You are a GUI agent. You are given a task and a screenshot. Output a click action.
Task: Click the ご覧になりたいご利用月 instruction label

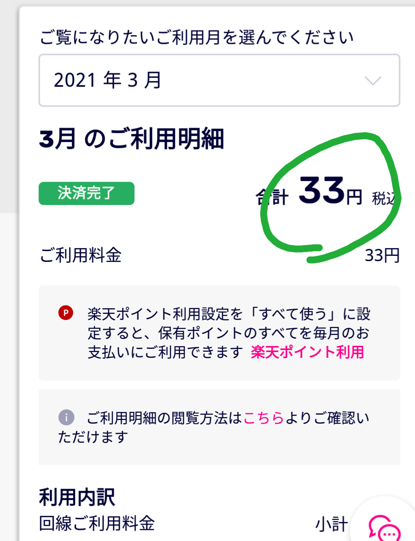197,37
